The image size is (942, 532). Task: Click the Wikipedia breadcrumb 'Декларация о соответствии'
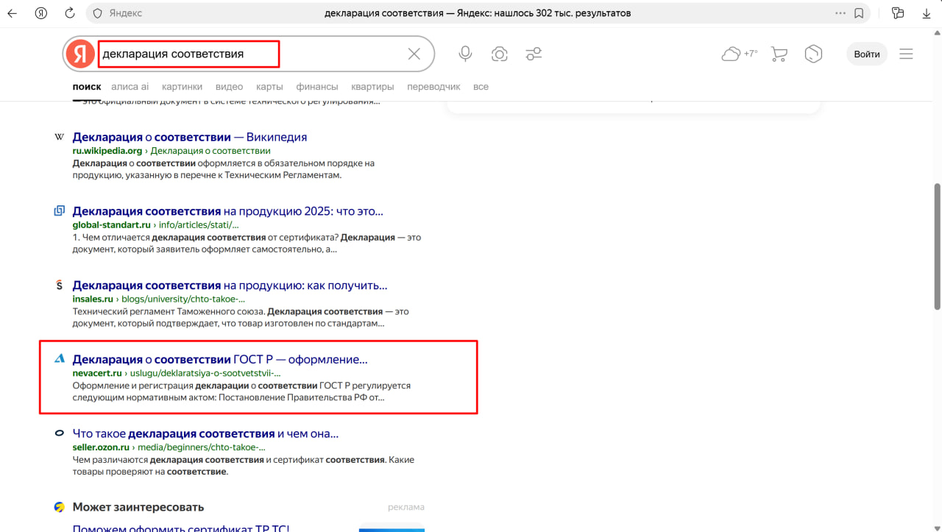click(210, 151)
